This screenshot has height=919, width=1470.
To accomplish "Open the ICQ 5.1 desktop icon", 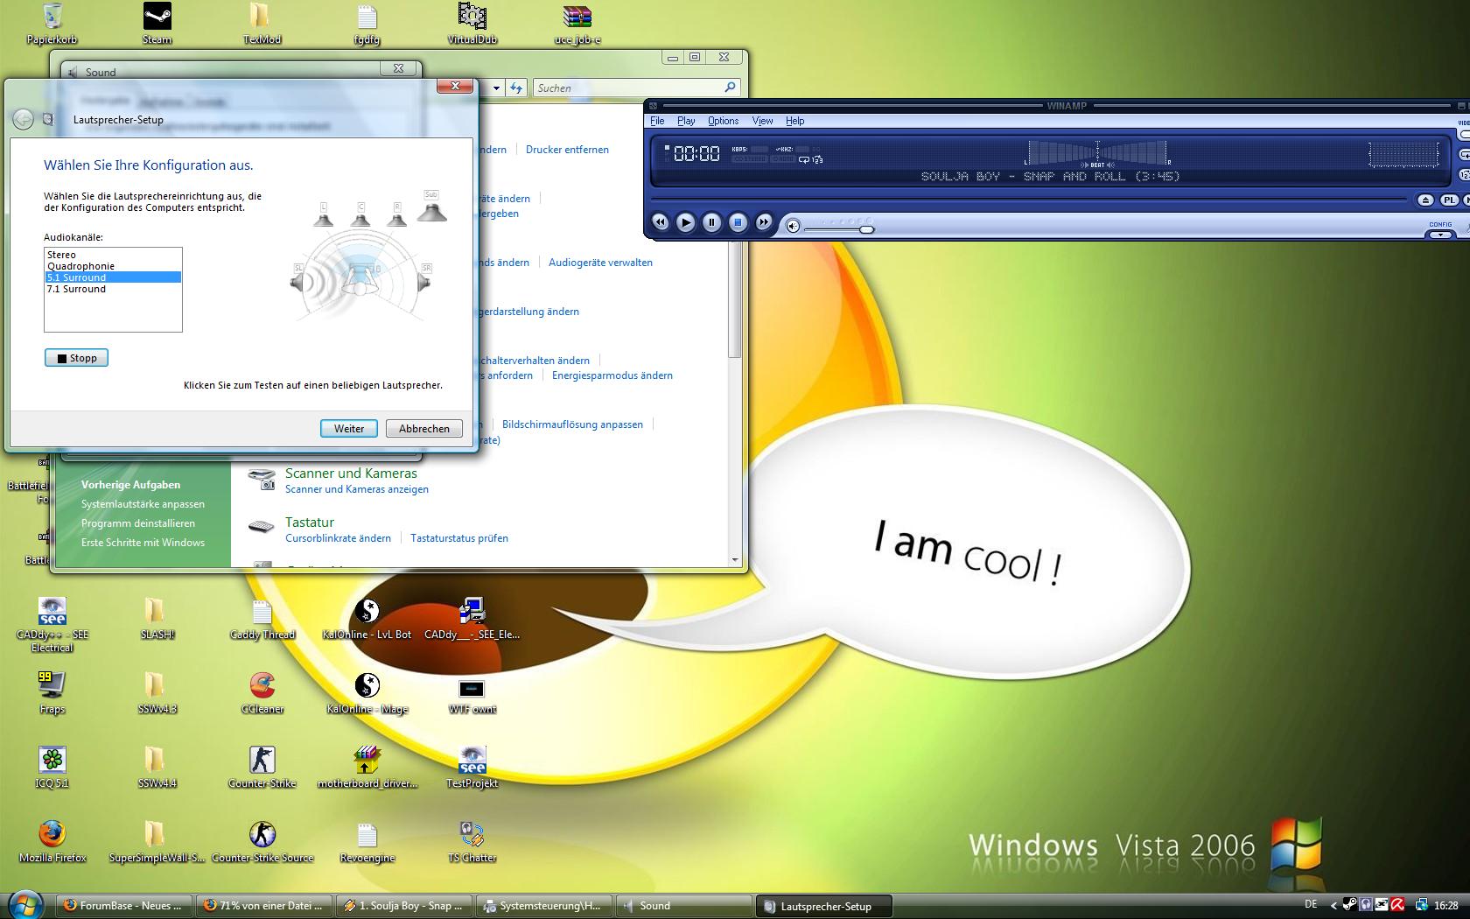I will pos(52,767).
